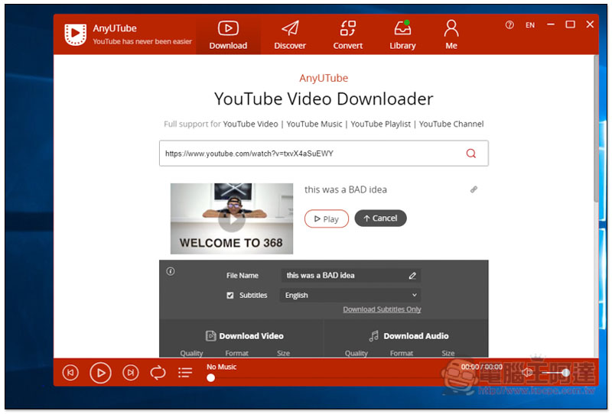
Task: Maximize the AnyUTube window
Action: [x=570, y=24]
